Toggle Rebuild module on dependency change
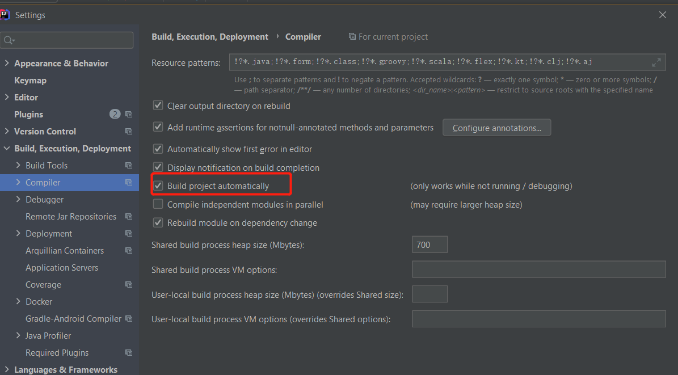The image size is (678, 375). click(x=158, y=223)
